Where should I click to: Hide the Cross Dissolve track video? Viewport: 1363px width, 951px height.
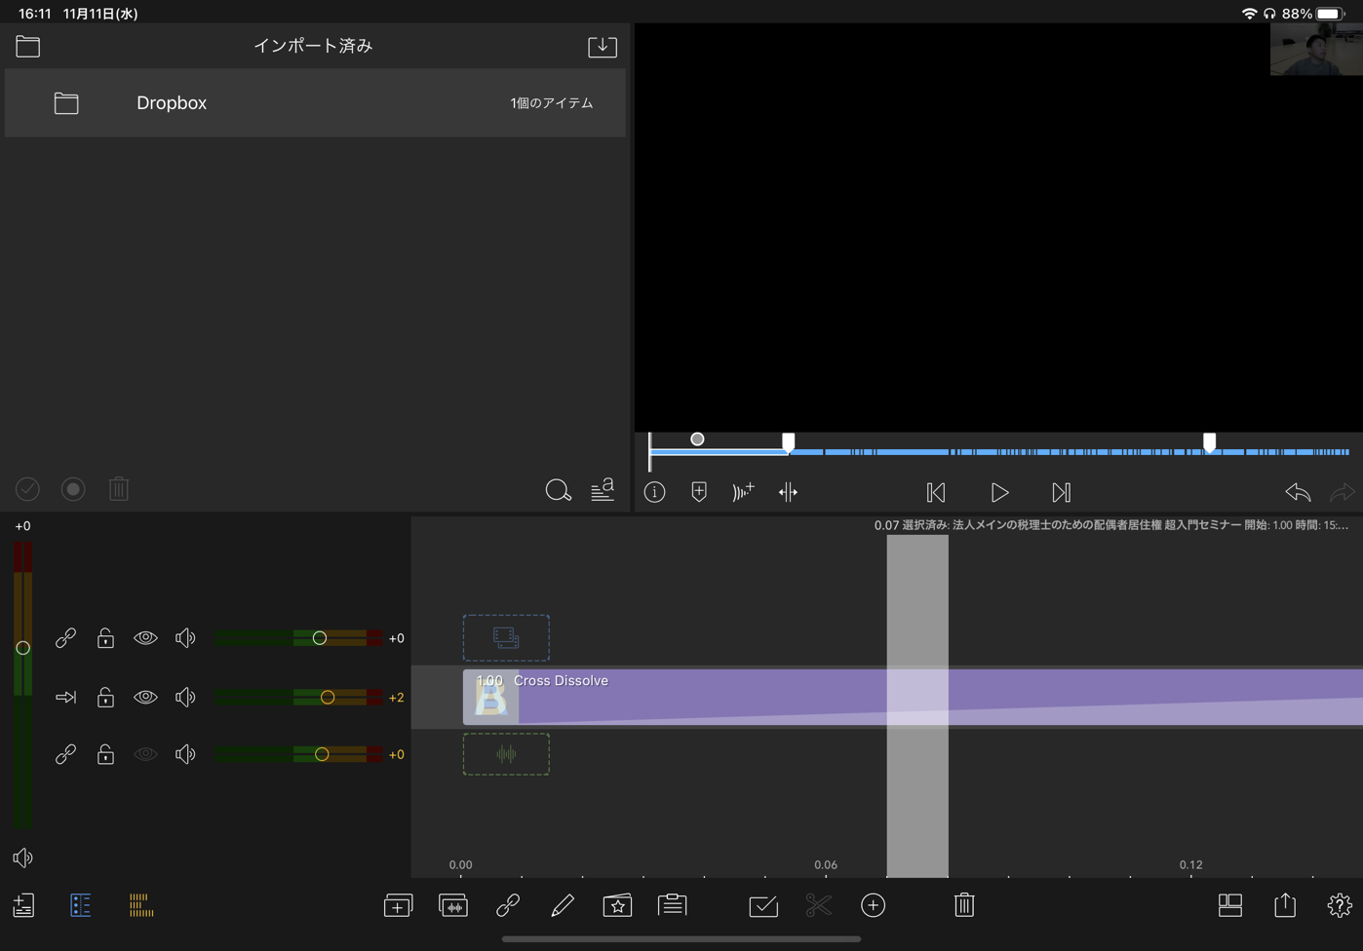pyautogui.click(x=145, y=698)
